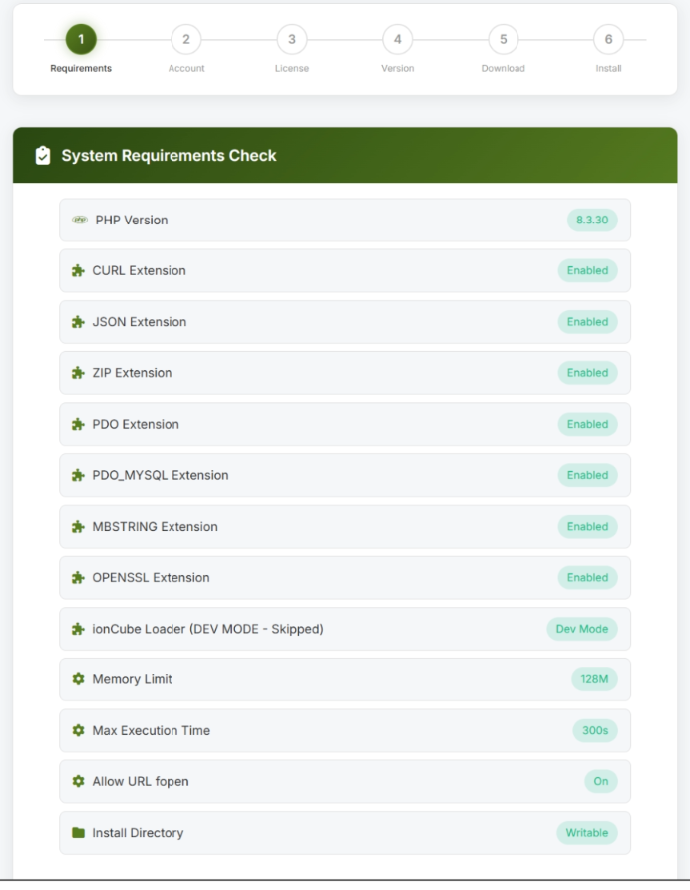
Task: Click the Writable status badge
Action: pyautogui.click(x=586, y=833)
